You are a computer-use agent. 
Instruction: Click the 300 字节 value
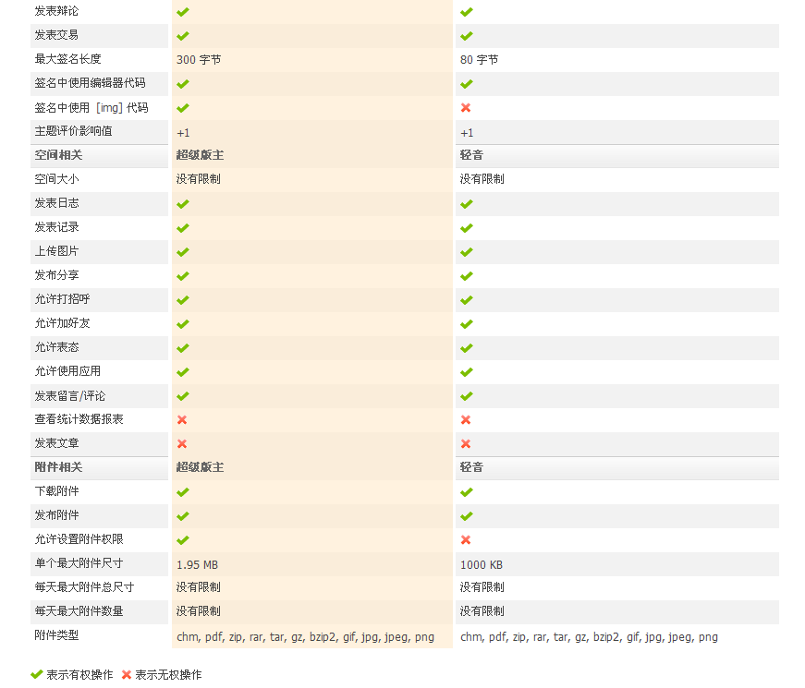(x=199, y=59)
